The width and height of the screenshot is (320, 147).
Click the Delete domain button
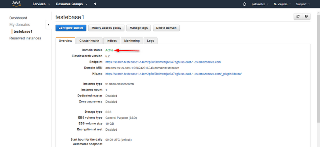coord(166,28)
